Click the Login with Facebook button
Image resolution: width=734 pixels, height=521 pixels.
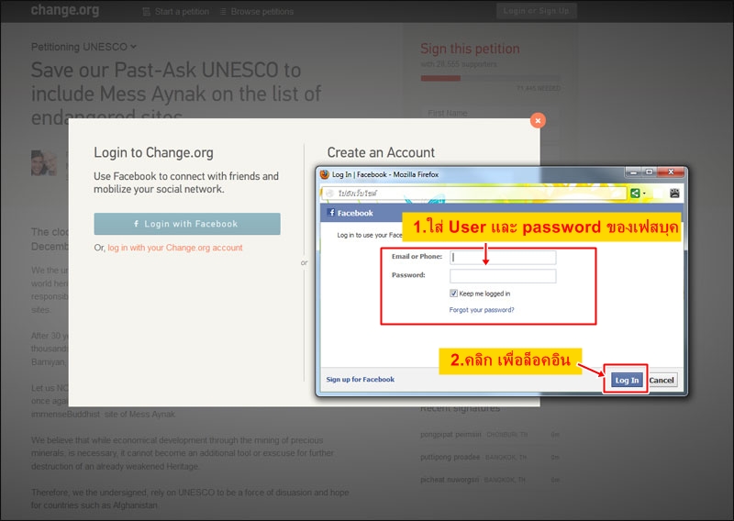[x=187, y=224]
